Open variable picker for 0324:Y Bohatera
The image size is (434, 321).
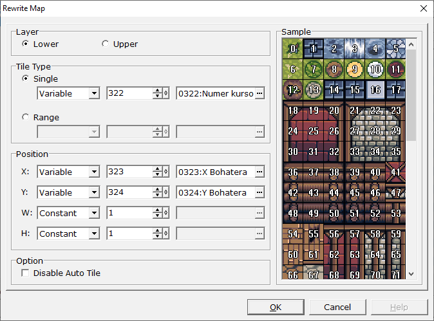point(259,192)
